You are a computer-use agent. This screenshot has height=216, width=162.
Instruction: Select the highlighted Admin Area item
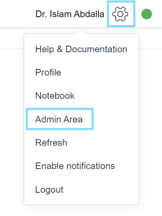coord(59,119)
